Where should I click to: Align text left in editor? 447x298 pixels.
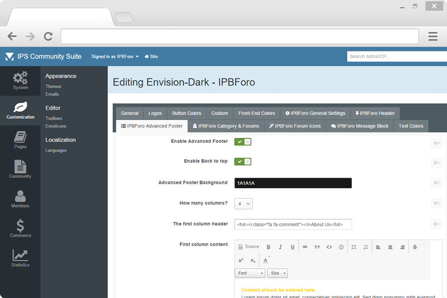(x=379, y=247)
